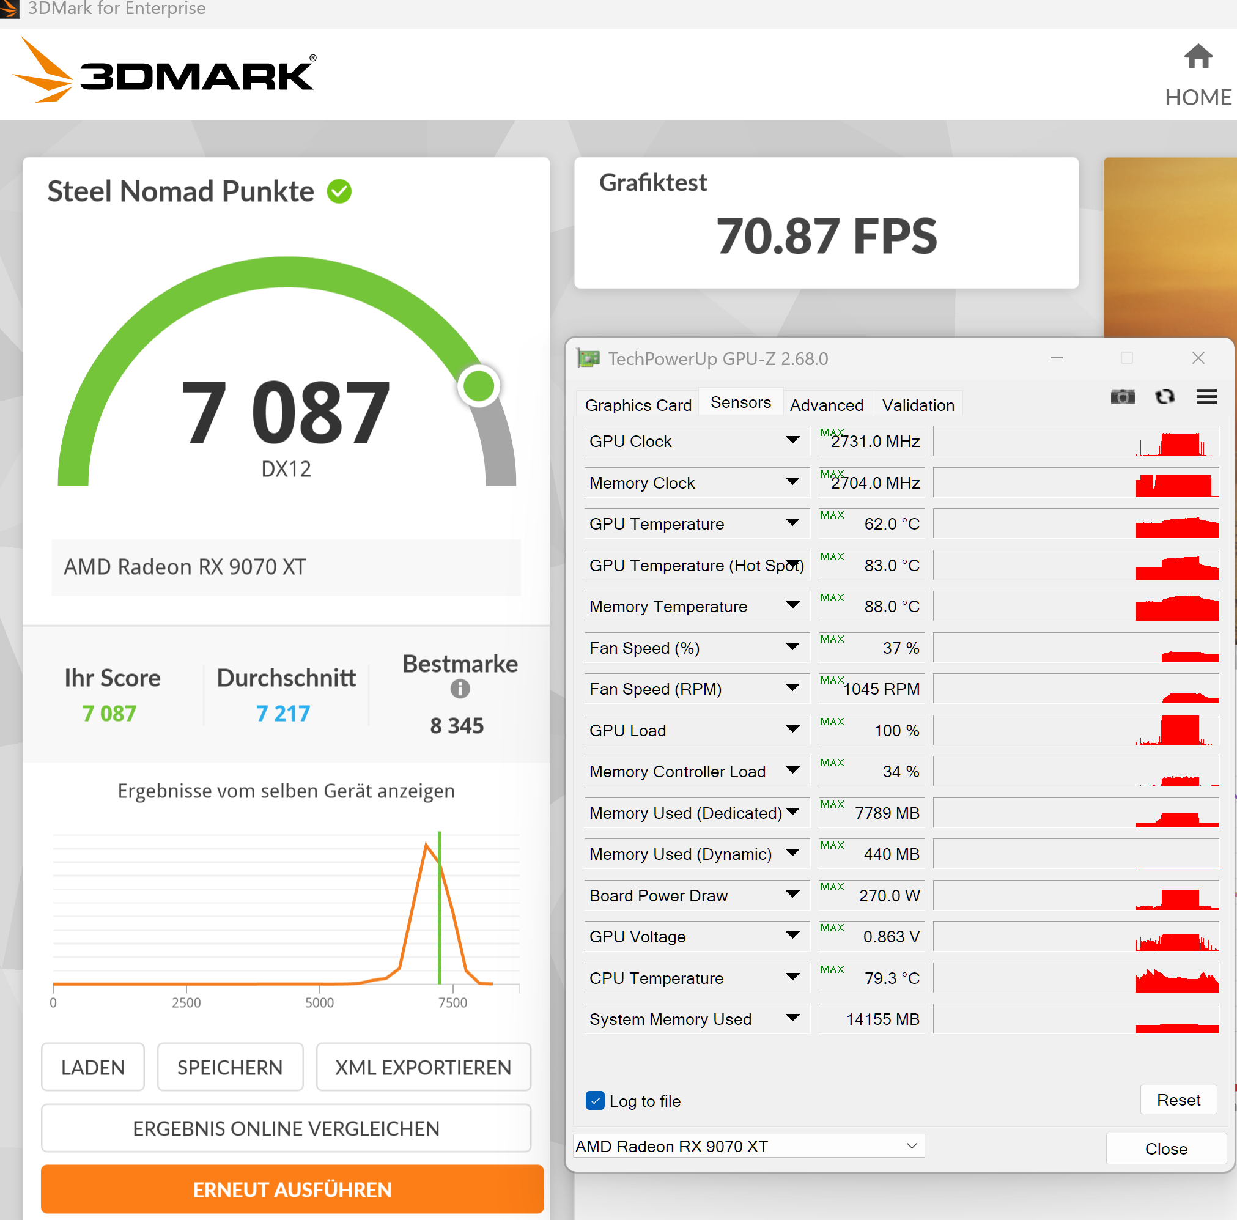Uncheck the Log to file checkbox
1237x1220 pixels.
595,1101
